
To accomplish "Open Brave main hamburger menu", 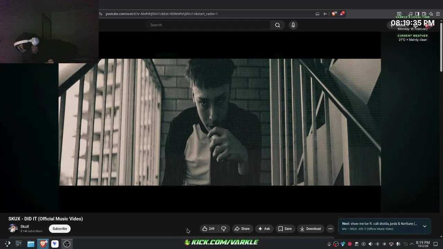I will pyautogui.click(x=438, y=14).
